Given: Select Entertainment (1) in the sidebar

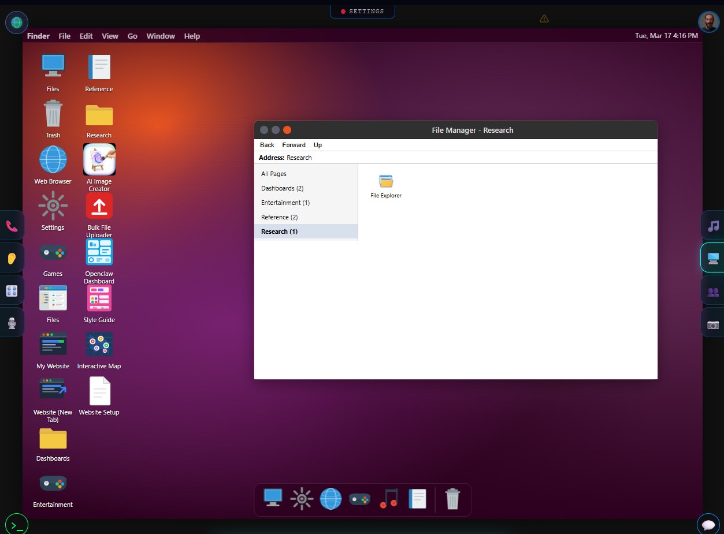Looking at the screenshot, I should [306, 203].
